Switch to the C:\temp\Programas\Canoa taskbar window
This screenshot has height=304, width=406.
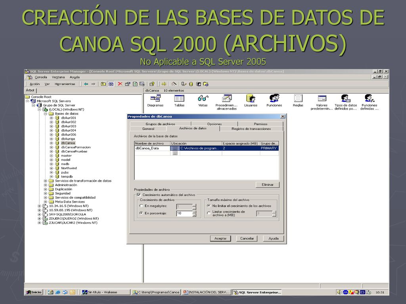pos(156,292)
